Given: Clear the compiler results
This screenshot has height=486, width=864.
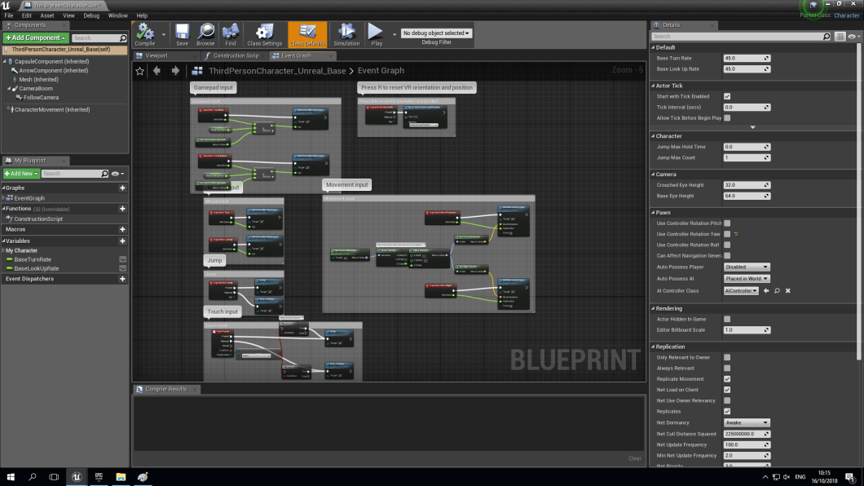Looking at the screenshot, I should point(635,458).
